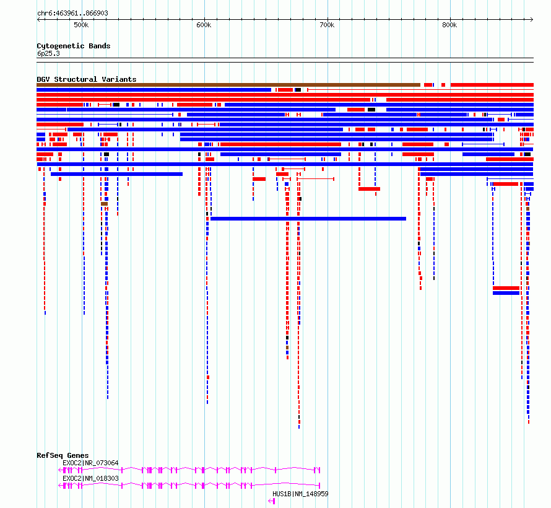Select the 700k ruler tick label
This screenshot has width=551, height=508.
point(327,25)
